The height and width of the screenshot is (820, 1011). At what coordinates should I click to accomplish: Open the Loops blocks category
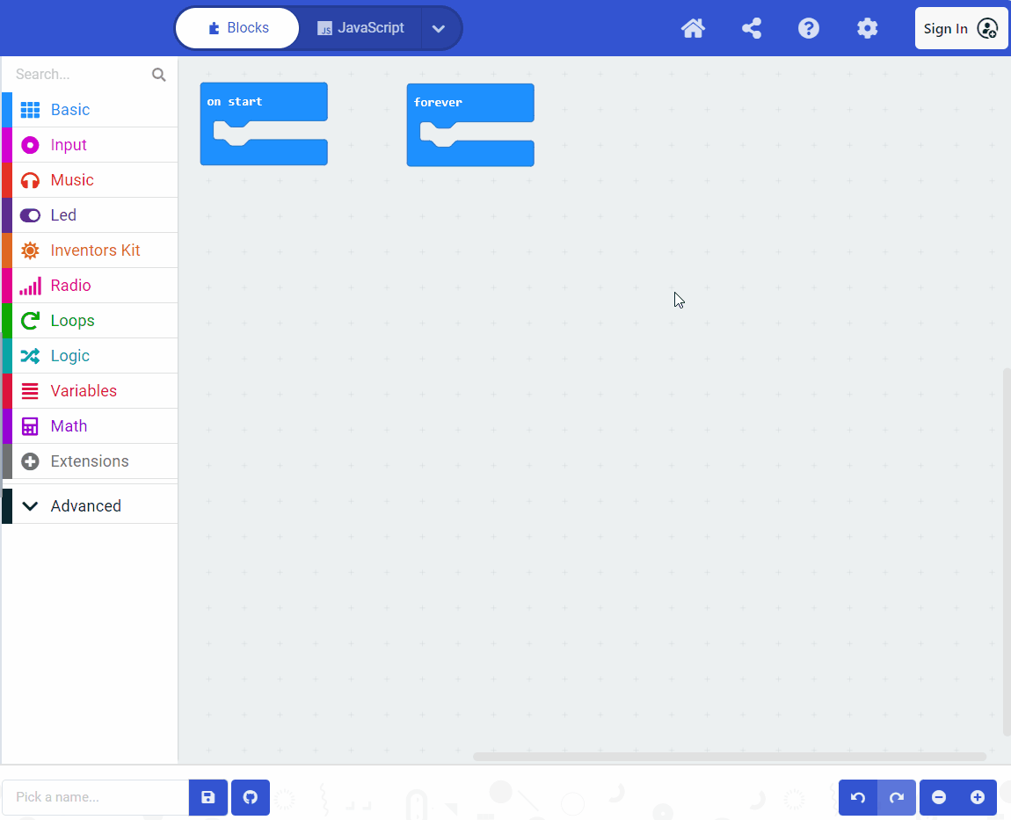pos(90,321)
